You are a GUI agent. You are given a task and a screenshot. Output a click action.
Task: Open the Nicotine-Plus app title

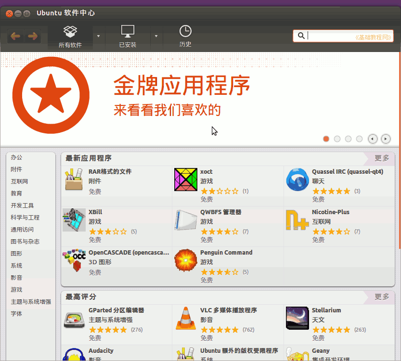pyautogui.click(x=330, y=212)
